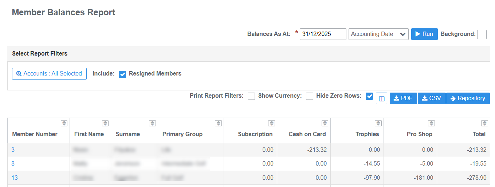
Task: Click the Balances As At date field
Action: pyautogui.click(x=323, y=34)
